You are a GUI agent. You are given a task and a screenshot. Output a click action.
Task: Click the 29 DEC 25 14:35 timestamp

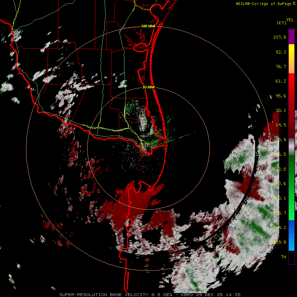[218, 295]
